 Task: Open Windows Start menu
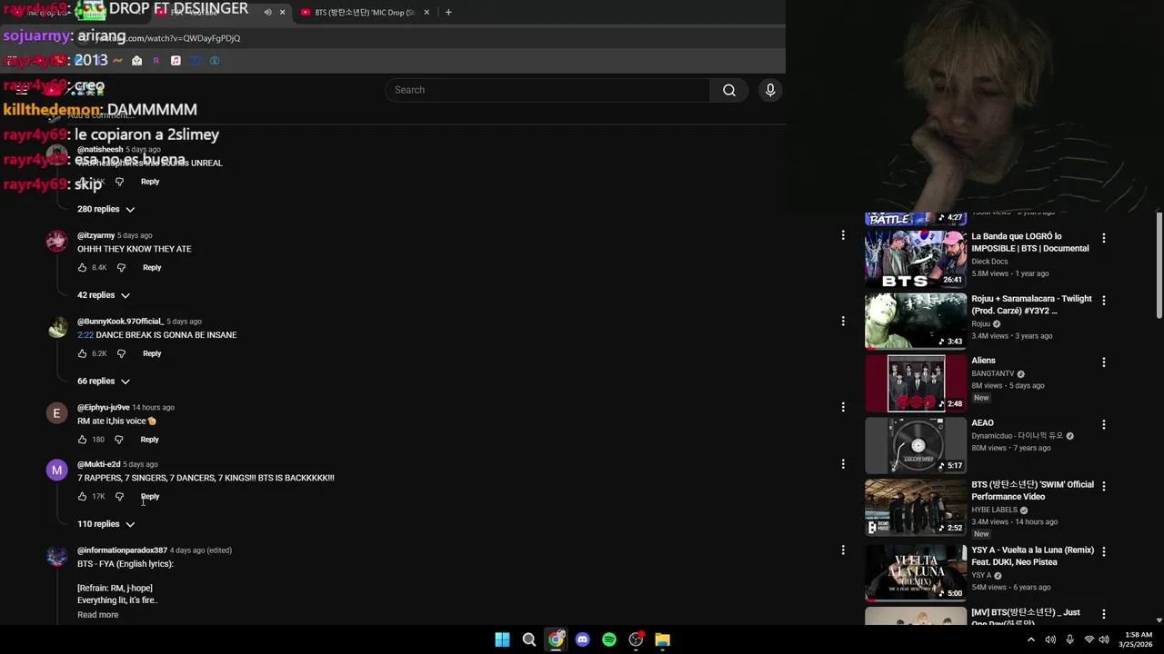[x=502, y=639]
